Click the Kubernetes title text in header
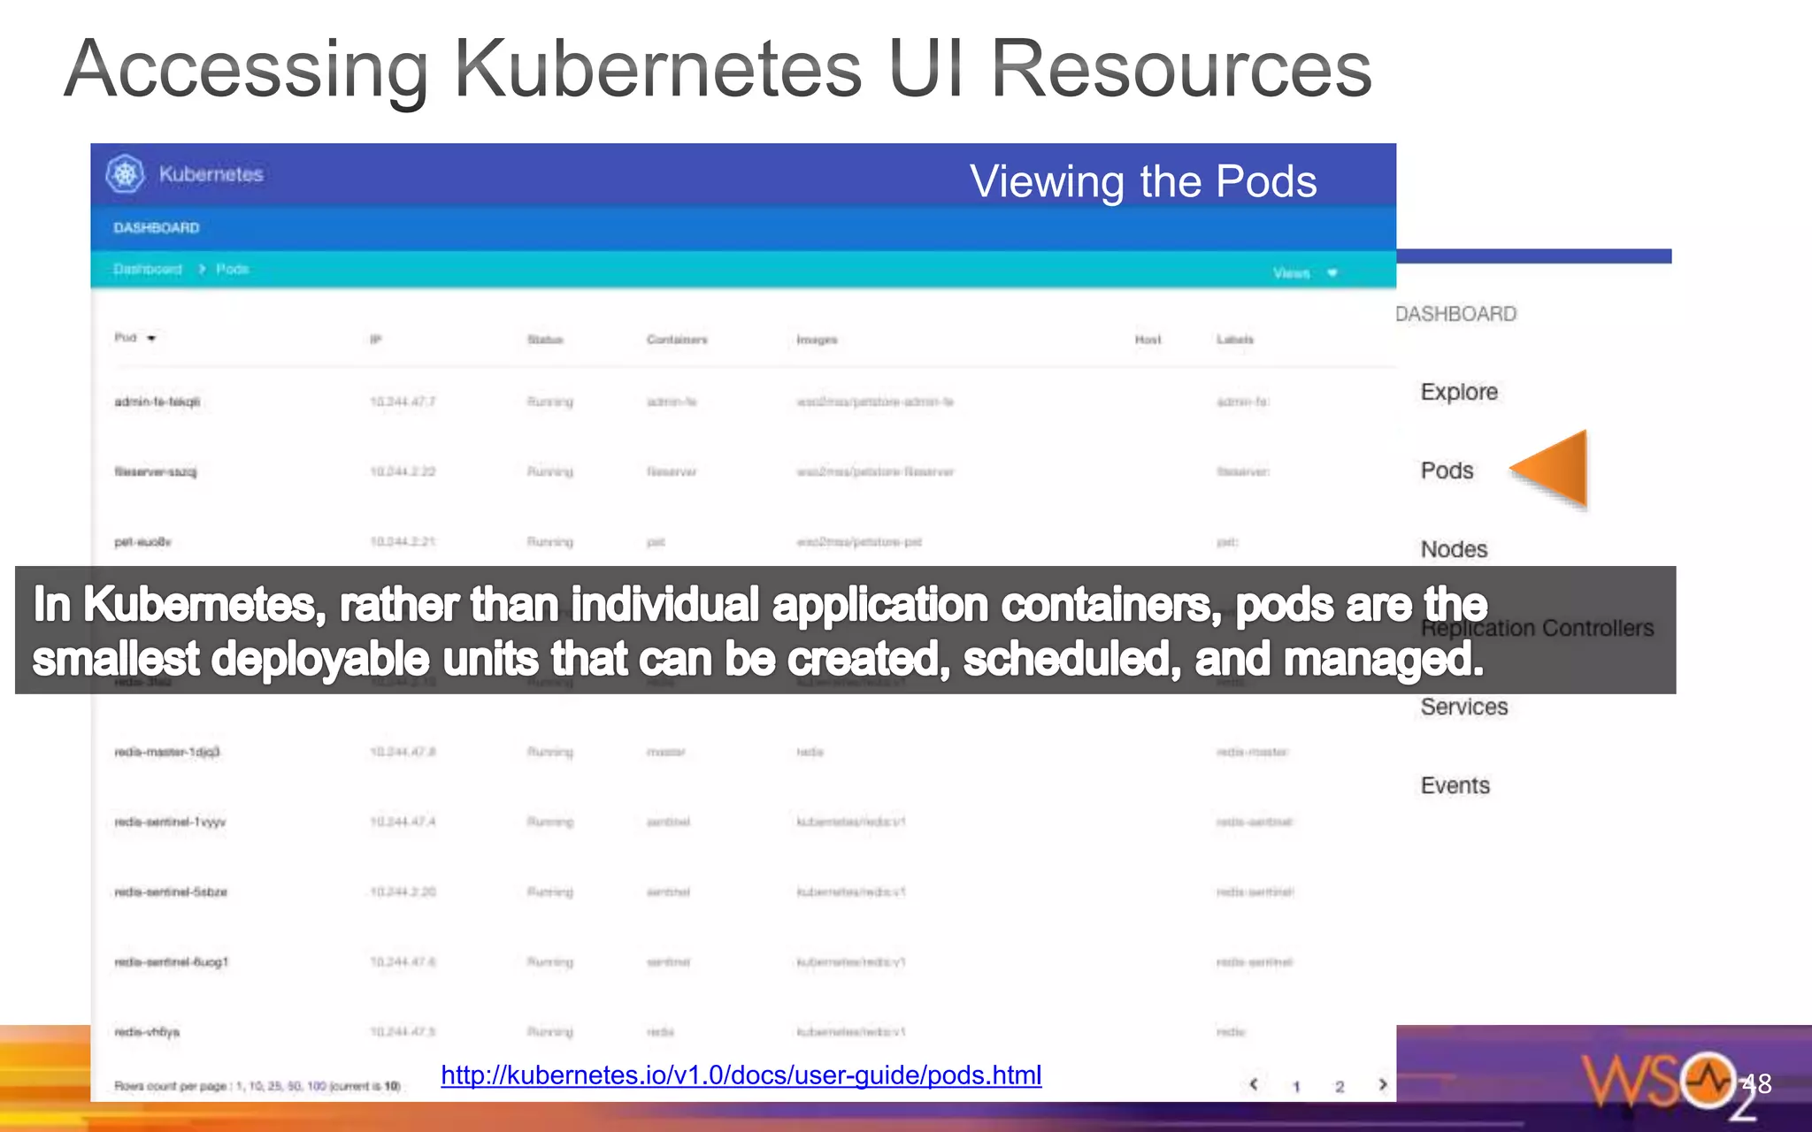Viewport: 1812px width, 1132px height. click(x=211, y=174)
